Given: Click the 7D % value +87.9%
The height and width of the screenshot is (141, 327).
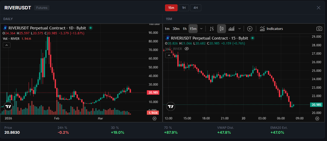Looking at the screenshot, I should (171, 132).
